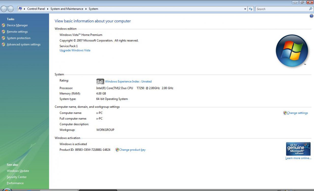This screenshot has height=191, width=314.
Task: Refresh the page with the refresh button
Action: [251, 9]
